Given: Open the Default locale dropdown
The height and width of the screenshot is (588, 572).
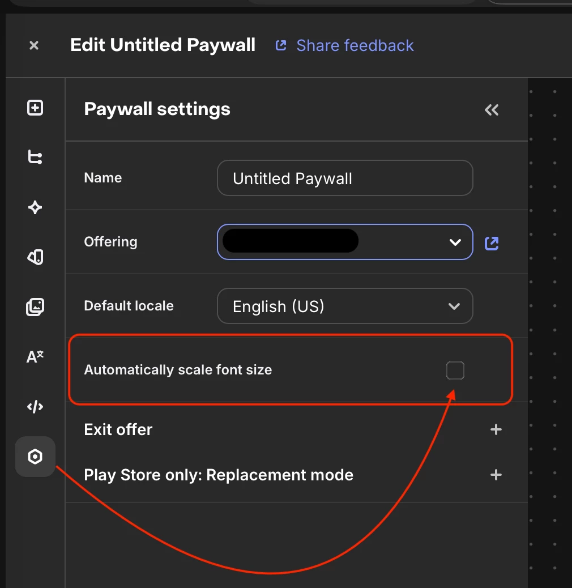Looking at the screenshot, I should 345,306.
